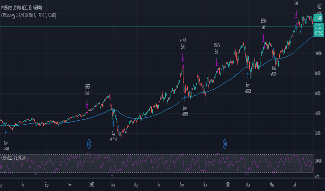Click the 2021 label on time axis
Viewport: 325px width, 191px height.
(228, 185)
